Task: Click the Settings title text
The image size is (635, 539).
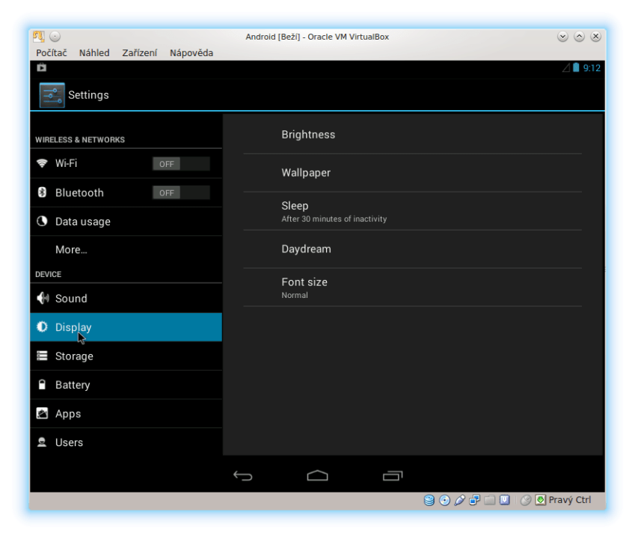Action: tap(88, 95)
